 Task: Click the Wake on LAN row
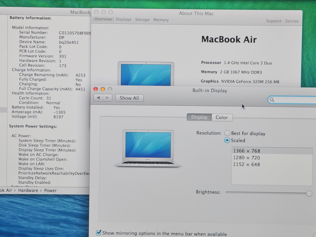coord(32,164)
